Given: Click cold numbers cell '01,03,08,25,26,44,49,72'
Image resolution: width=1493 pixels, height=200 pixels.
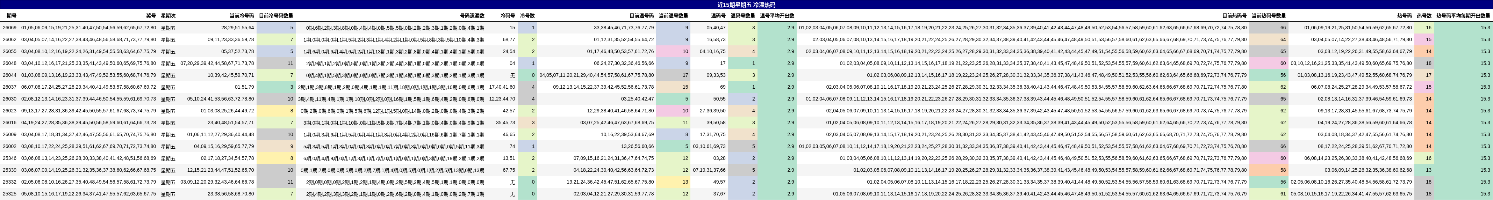Looking at the screenshot, I should tap(228, 110).
